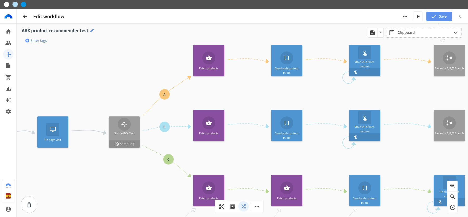Select the scissors cut tool
Image resolution: width=468 pixels, height=217 pixels.
click(x=222, y=206)
